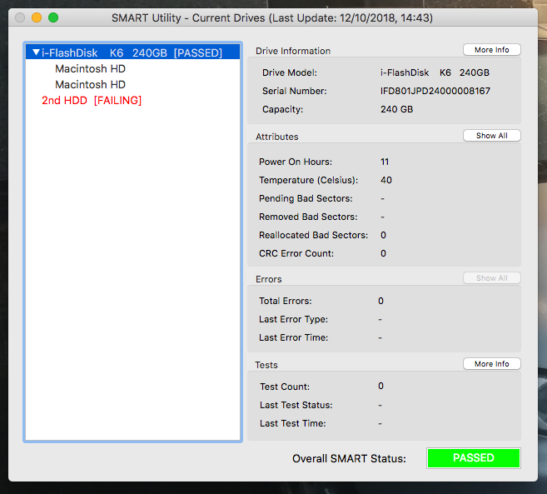Select the first Macintosh HD volume
This screenshot has height=494, width=547.
point(90,68)
